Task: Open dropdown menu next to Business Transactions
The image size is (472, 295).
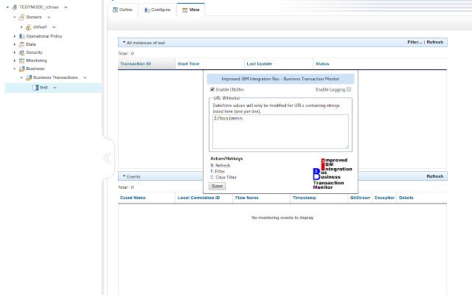Action: pos(85,77)
